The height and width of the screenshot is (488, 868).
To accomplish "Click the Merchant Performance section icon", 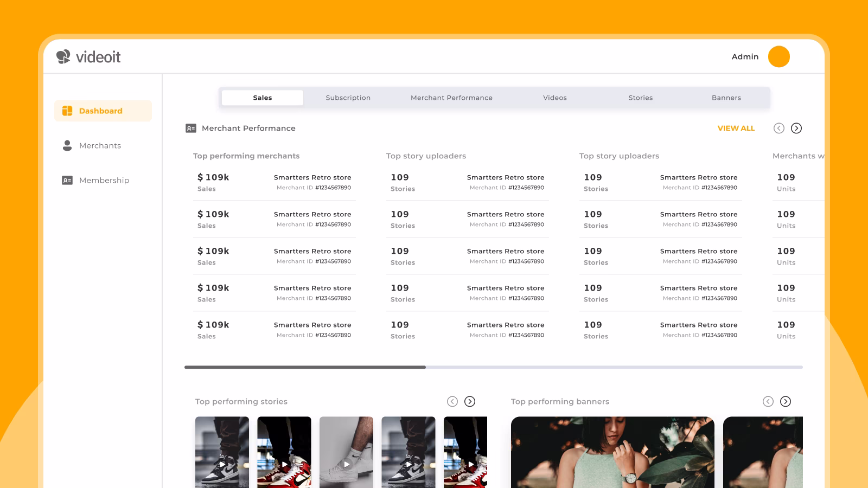I will coord(191,128).
